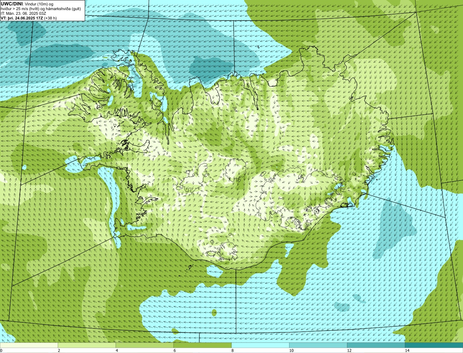Click the 6–8 m/s olive green legend swatch
The height and width of the screenshot is (353, 463).
tap(203, 345)
